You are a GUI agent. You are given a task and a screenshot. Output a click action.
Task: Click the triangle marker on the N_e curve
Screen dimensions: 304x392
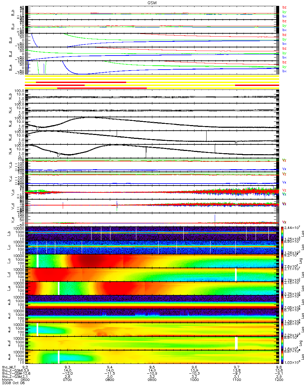pos(59,155)
